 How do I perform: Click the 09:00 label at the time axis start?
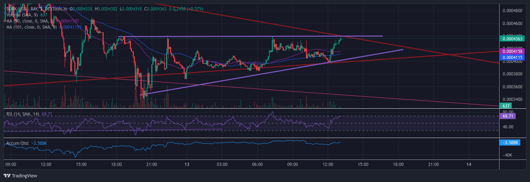click(11, 164)
